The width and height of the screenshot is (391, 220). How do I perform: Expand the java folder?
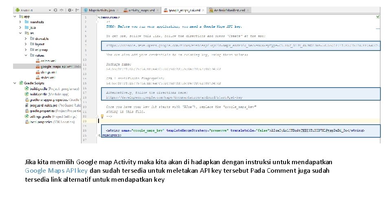[20, 27]
